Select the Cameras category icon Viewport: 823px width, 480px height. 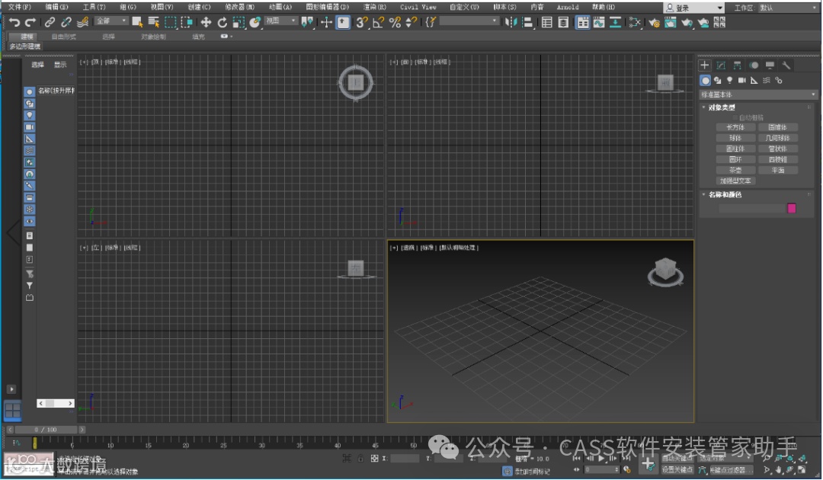pyautogui.click(x=741, y=80)
